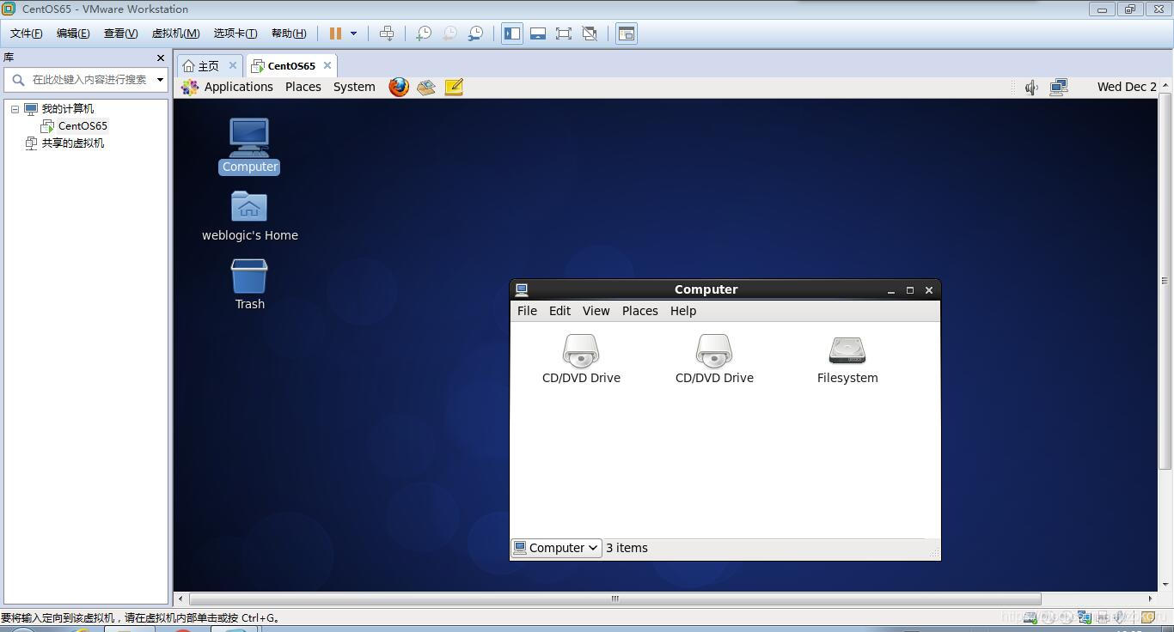Select the Trash desktop icon
Screen dimensions: 1174x632
(x=250, y=284)
